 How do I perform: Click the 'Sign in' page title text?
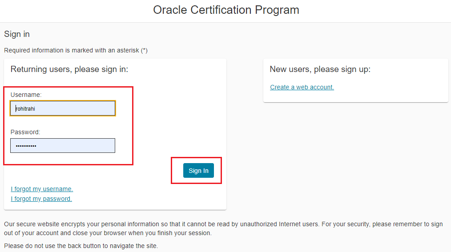point(17,34)
